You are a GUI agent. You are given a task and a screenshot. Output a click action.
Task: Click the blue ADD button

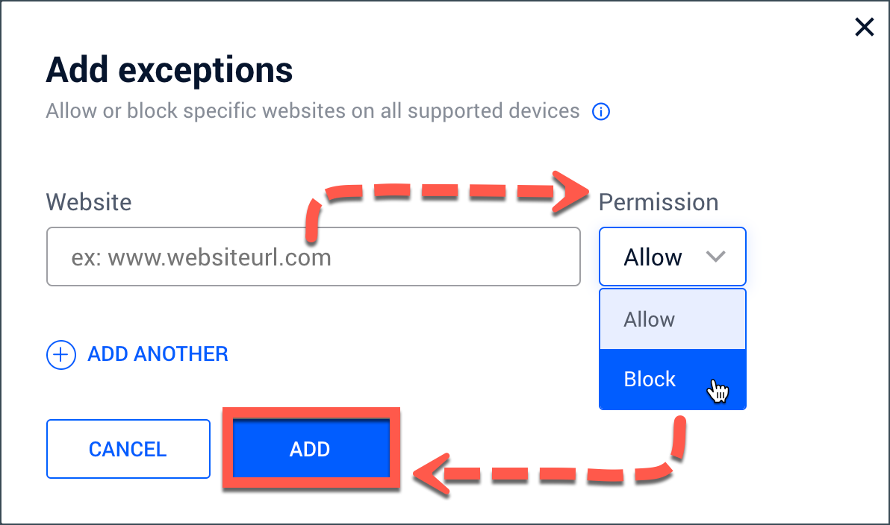[311, 448]
